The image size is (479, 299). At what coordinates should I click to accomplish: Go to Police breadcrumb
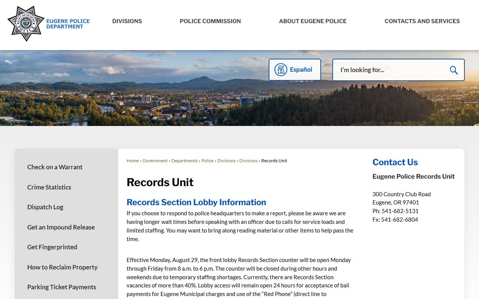208,161
